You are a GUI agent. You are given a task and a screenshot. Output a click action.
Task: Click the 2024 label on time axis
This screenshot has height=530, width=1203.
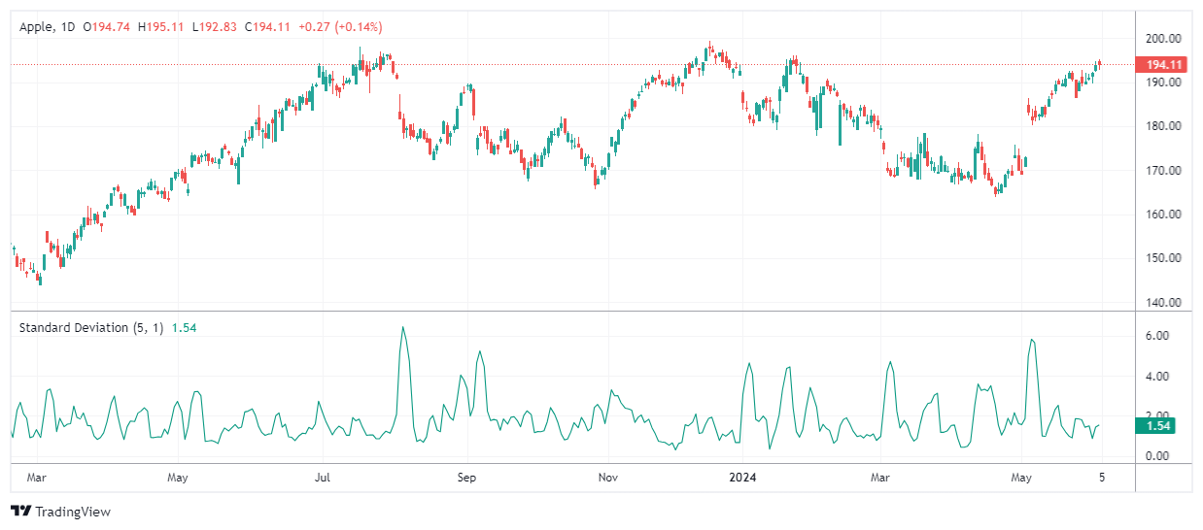[740, 478]
